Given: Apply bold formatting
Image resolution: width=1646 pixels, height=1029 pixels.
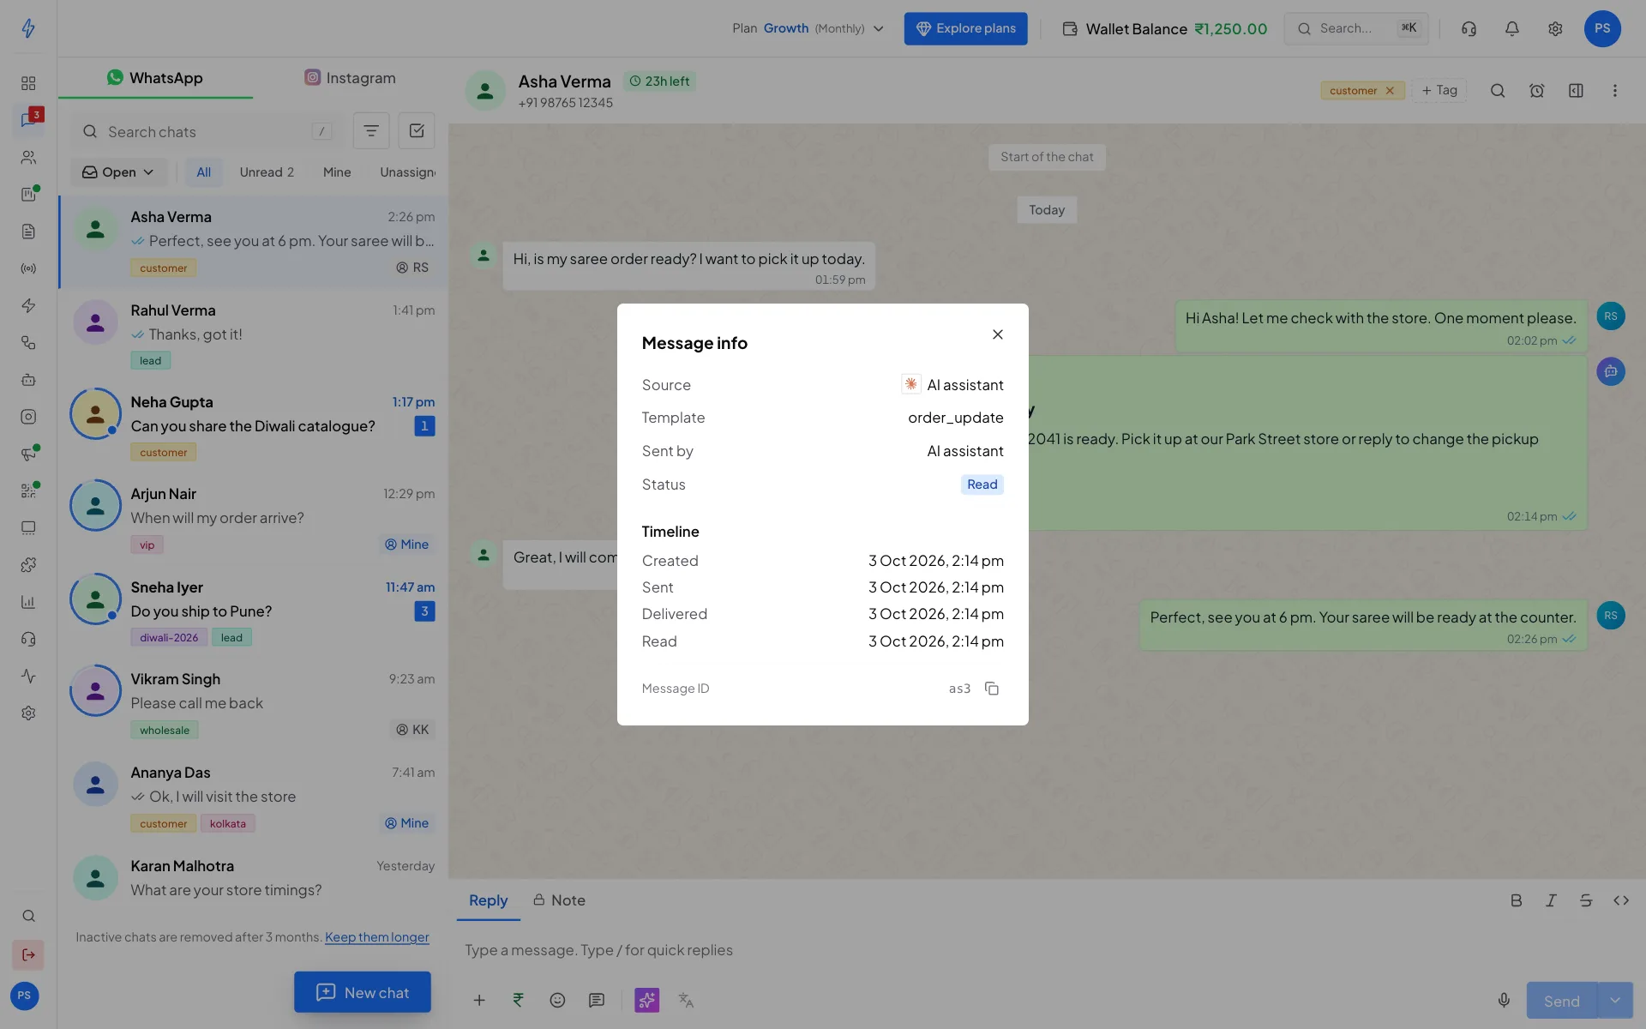Looking at the screenshot, I should (x=1516, y=900).
